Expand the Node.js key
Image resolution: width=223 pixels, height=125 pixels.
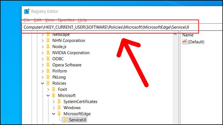(43, 47)
